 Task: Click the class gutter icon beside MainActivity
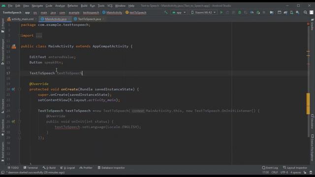(x=14, y=46)
